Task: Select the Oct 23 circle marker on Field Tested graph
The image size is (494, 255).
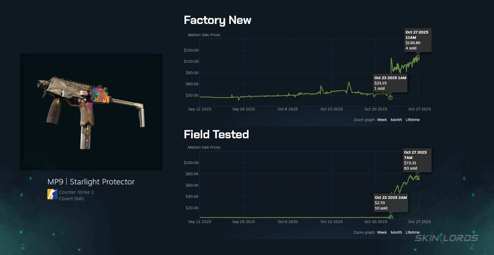Action: tap(391, 217)
